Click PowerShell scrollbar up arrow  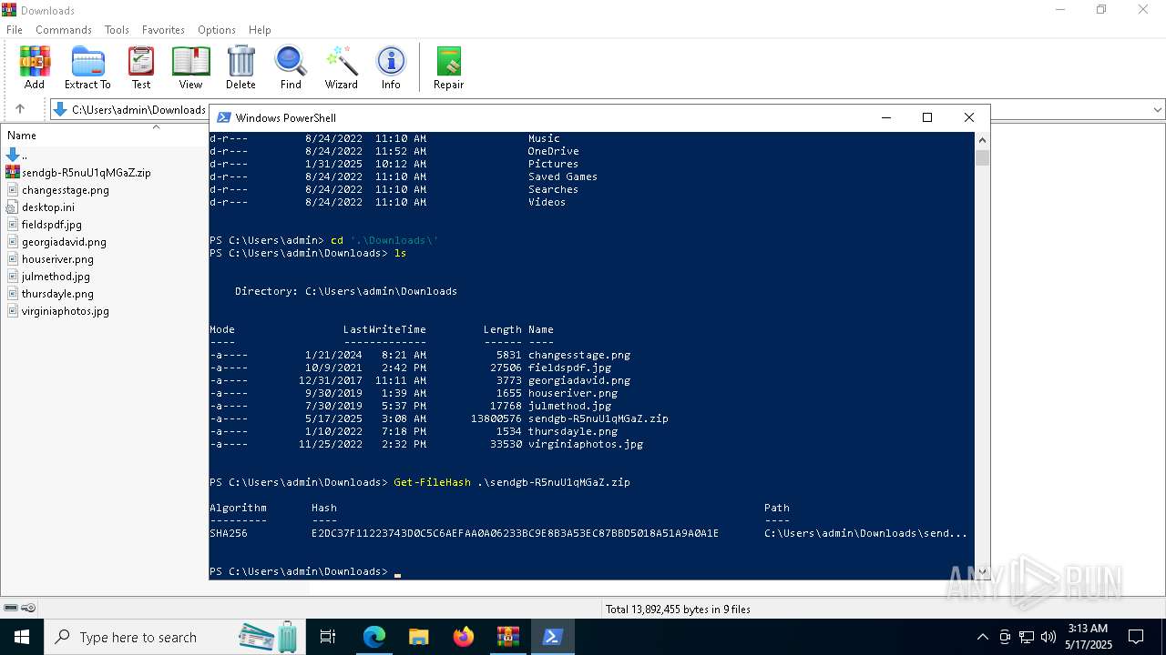[982, 140]
